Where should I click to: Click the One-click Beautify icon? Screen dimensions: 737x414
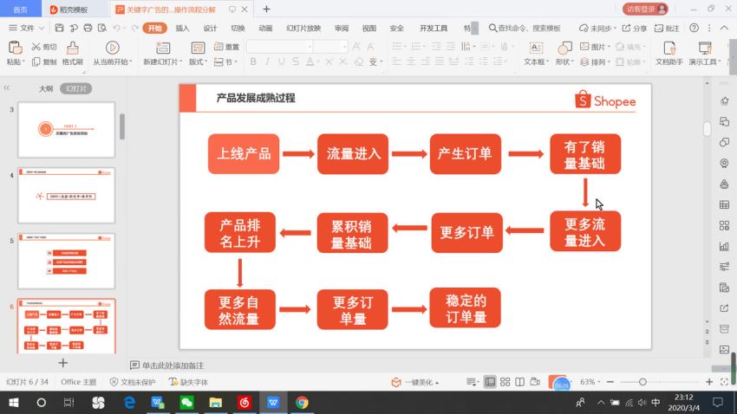click(x=395, y=382)
